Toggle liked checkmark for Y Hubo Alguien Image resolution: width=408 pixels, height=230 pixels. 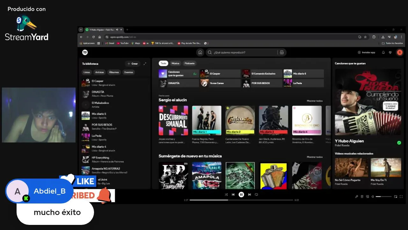399,143
